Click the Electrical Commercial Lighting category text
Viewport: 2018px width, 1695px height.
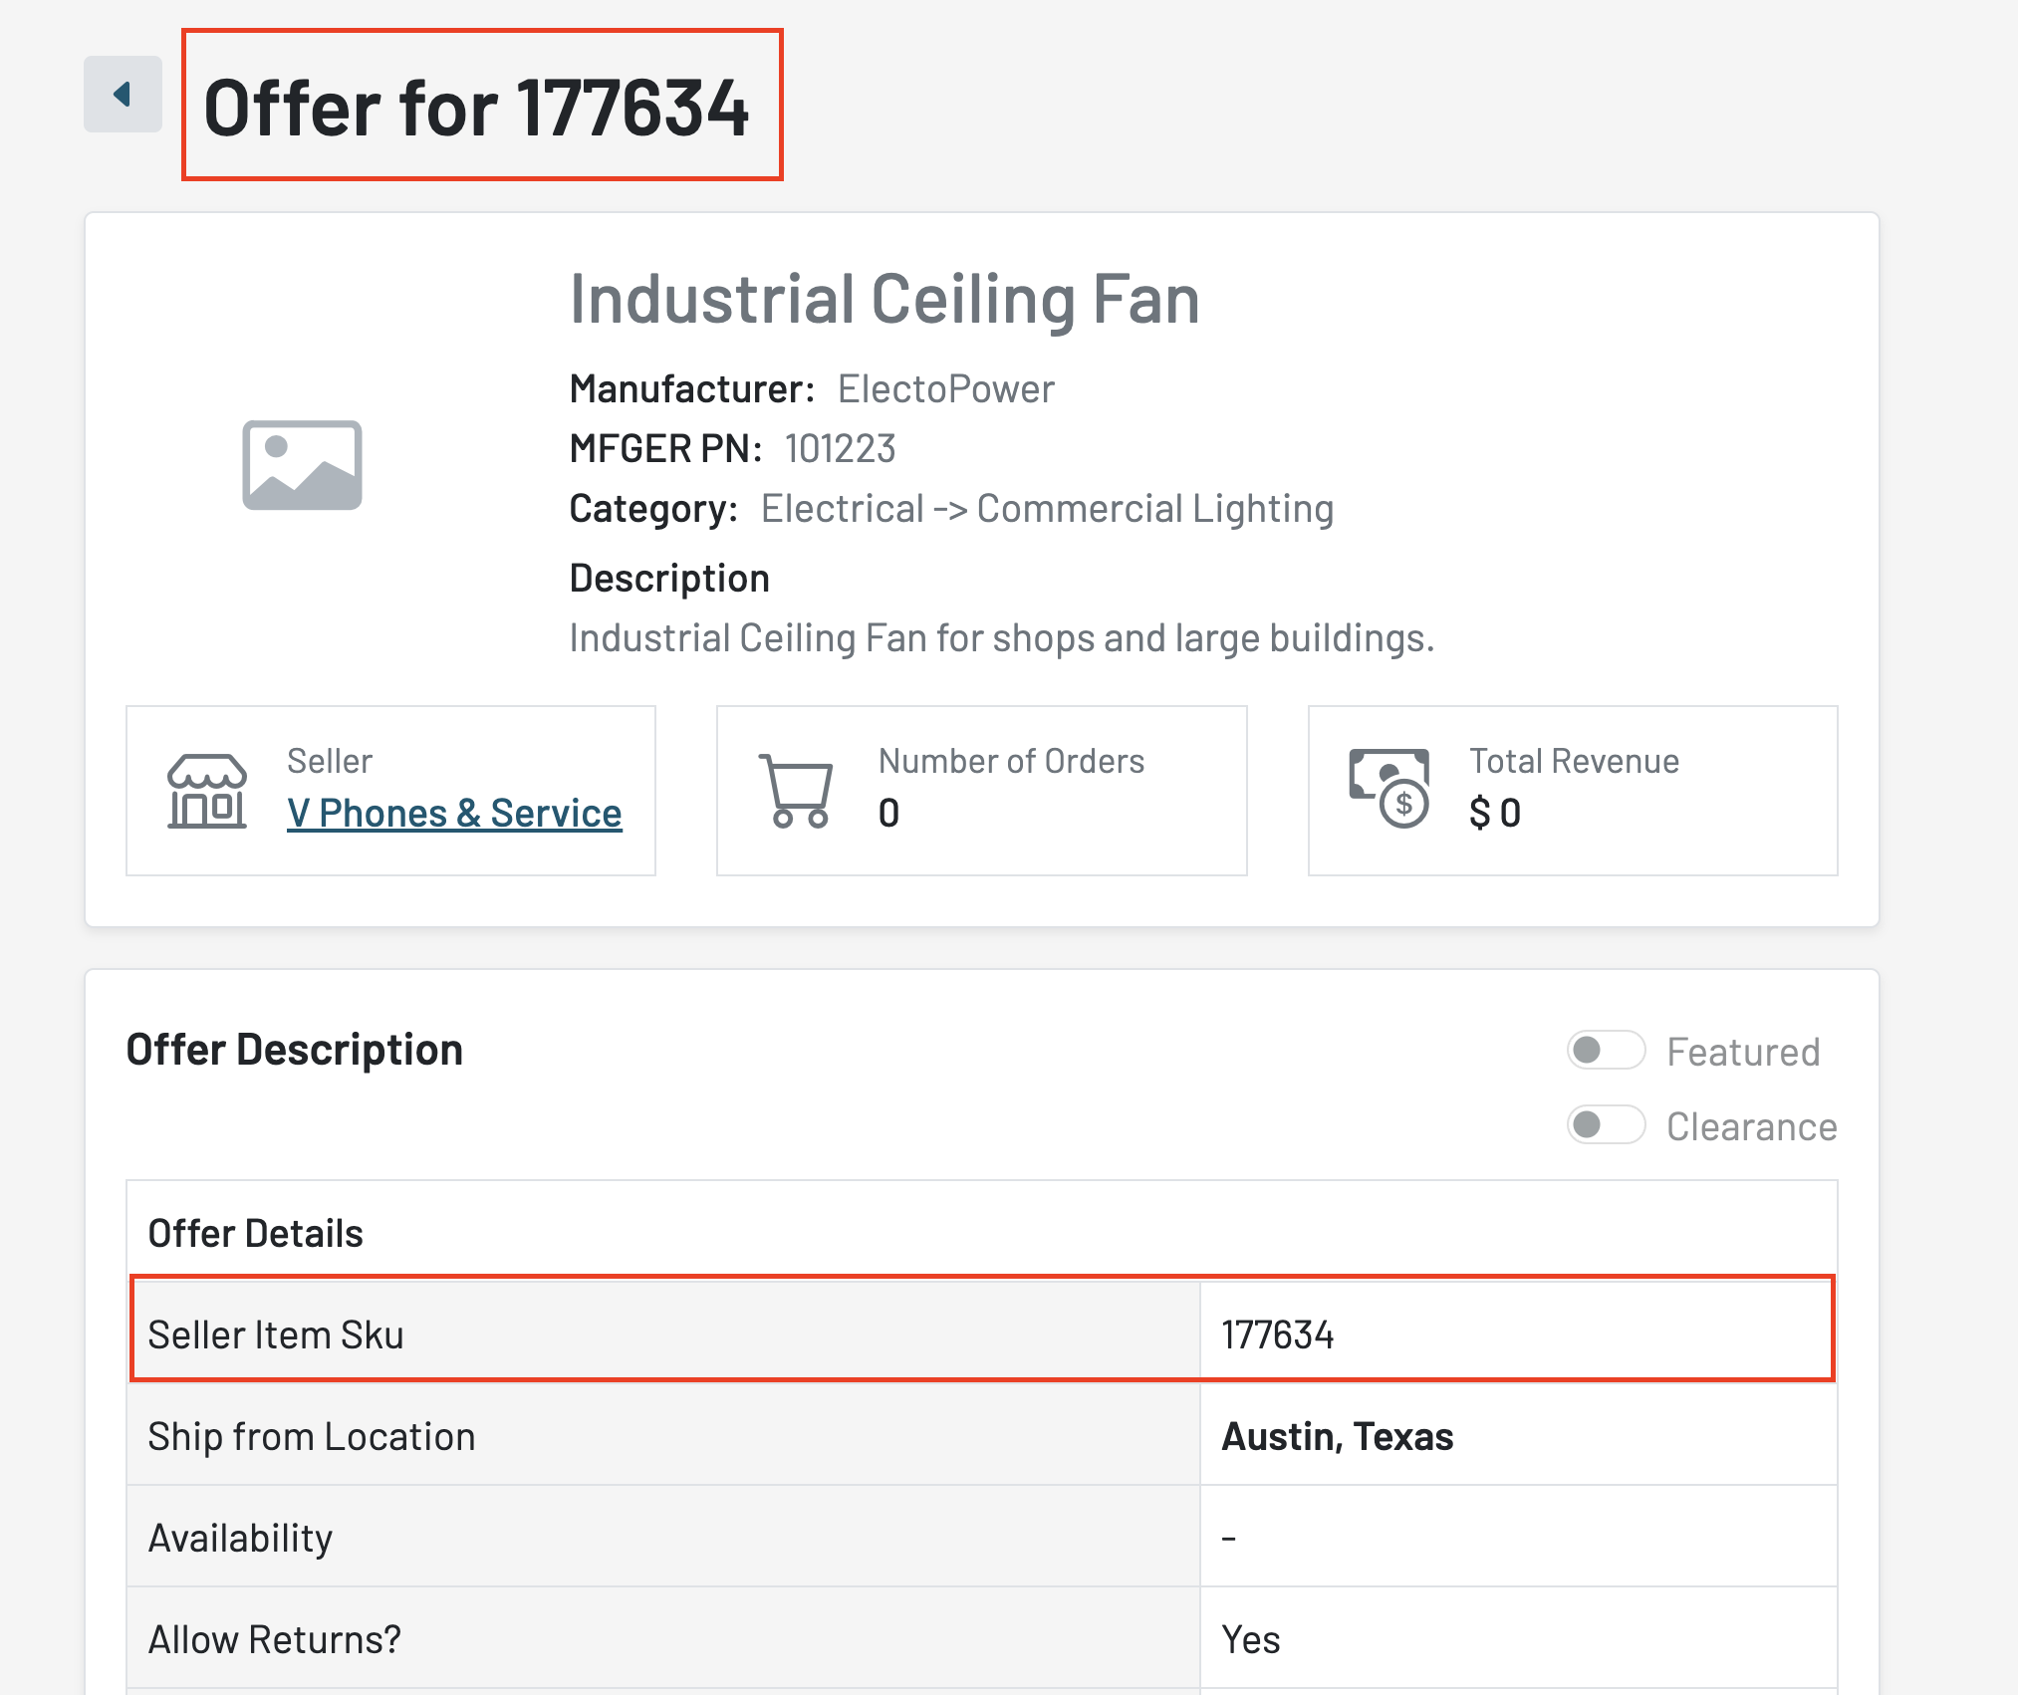click(x=1047, y=509)
